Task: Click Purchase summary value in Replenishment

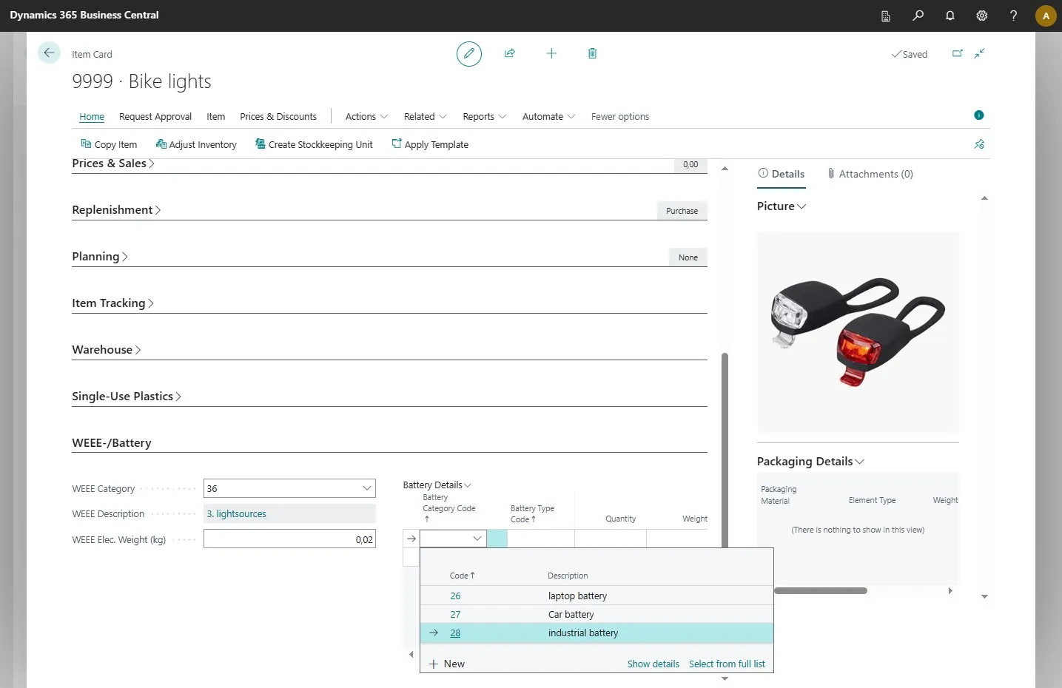Action: (682, 211)
